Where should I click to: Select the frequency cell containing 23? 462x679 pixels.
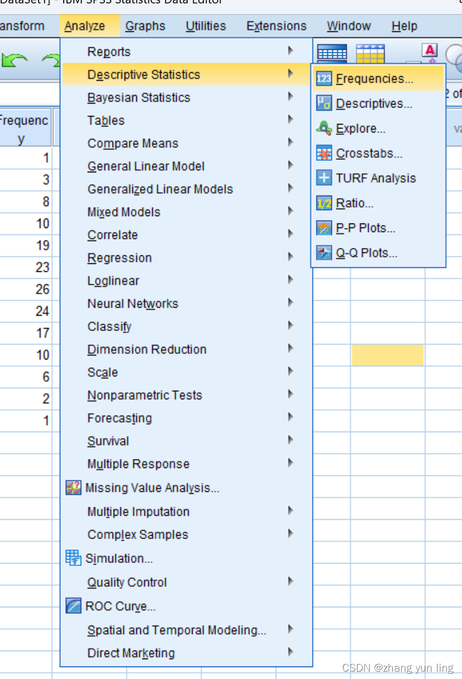(26, 267)
